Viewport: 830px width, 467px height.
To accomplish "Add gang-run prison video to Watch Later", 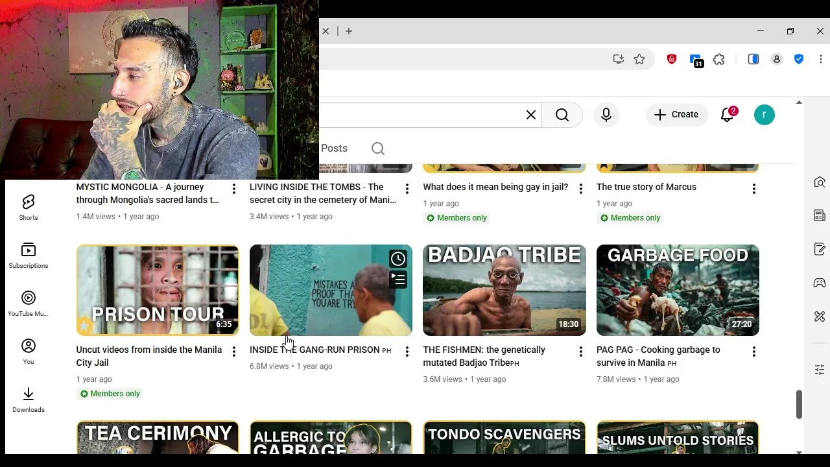I will click(398, 259).
